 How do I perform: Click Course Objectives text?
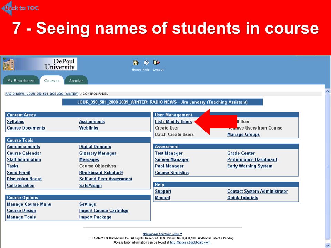pyautogui.click(x=98, y=166)
